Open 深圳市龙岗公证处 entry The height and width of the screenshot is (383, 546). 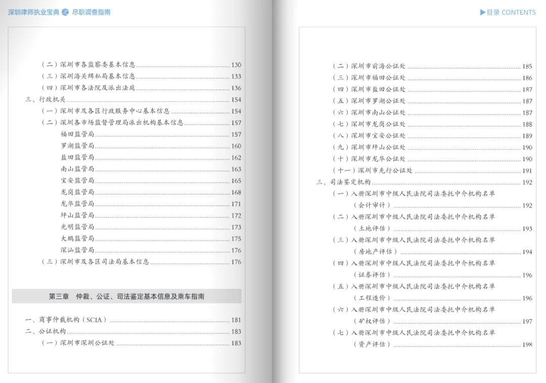(x=432, y=124)
